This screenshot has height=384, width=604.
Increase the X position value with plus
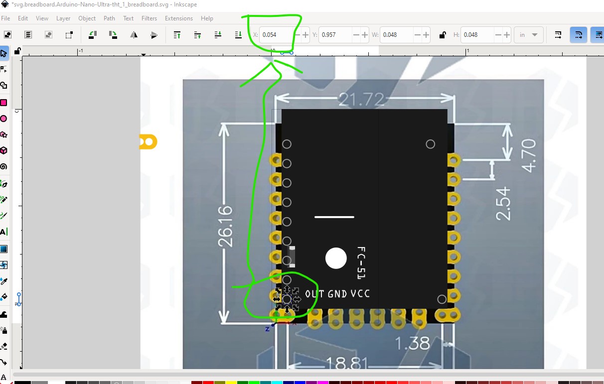[305, 35]
